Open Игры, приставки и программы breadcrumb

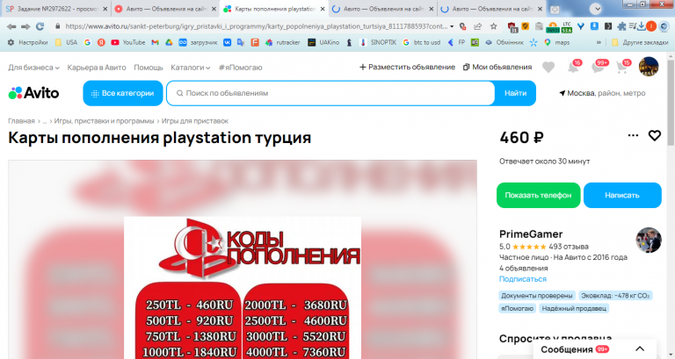point(104,121)
